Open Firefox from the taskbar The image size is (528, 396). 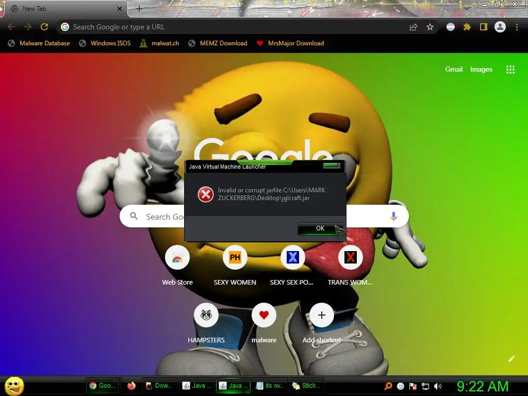click(x=131, y=386)
